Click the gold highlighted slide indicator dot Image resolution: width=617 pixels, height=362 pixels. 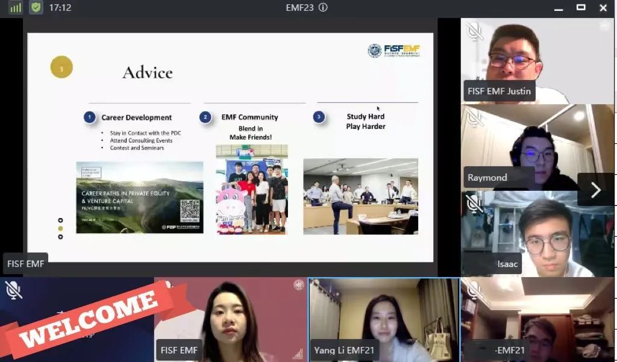(x=60, y=228)
